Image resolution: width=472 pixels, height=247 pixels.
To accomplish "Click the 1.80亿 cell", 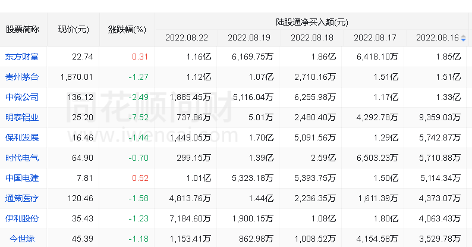I will (386, 218).
